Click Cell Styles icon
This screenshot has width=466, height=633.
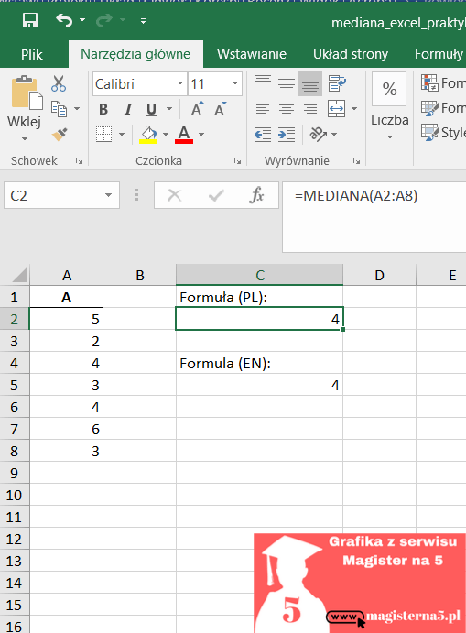point(429,133)
